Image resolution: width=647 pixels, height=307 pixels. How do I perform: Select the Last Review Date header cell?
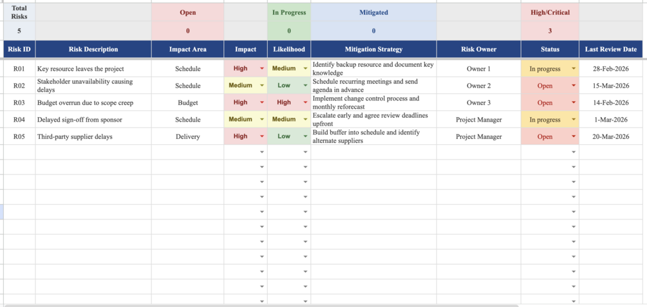(611, 49)
